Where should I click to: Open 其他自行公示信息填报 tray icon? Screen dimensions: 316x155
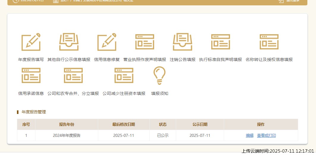[69, 42]
